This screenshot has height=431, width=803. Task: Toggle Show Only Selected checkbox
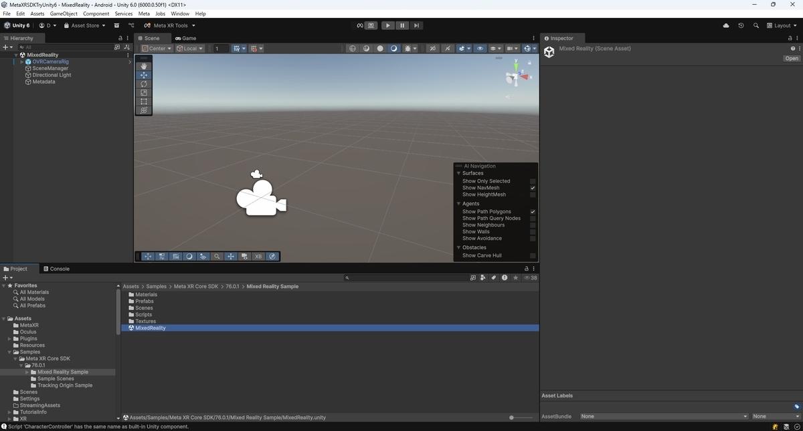[533, 181]
